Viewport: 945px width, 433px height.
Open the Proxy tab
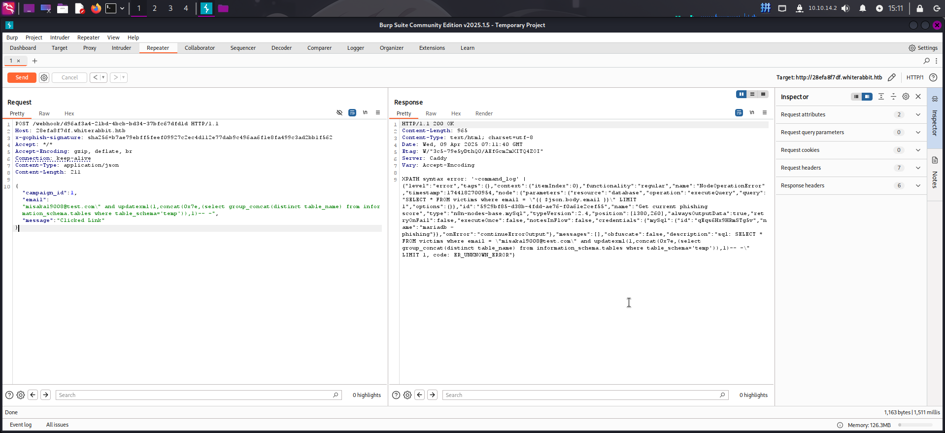click(x=90, y=48)
